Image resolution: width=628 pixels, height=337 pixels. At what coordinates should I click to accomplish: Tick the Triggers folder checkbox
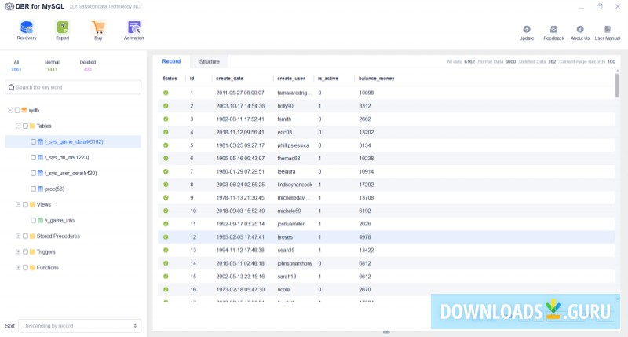[x=25, y=251]
